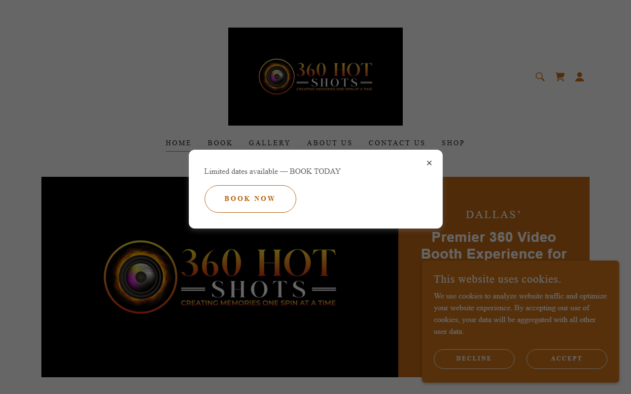The width and height of the screenshot is (631, 394).
Task: Click the 'Premier 360 Video Booth Experience for' headline
Action: coord(494,245)
